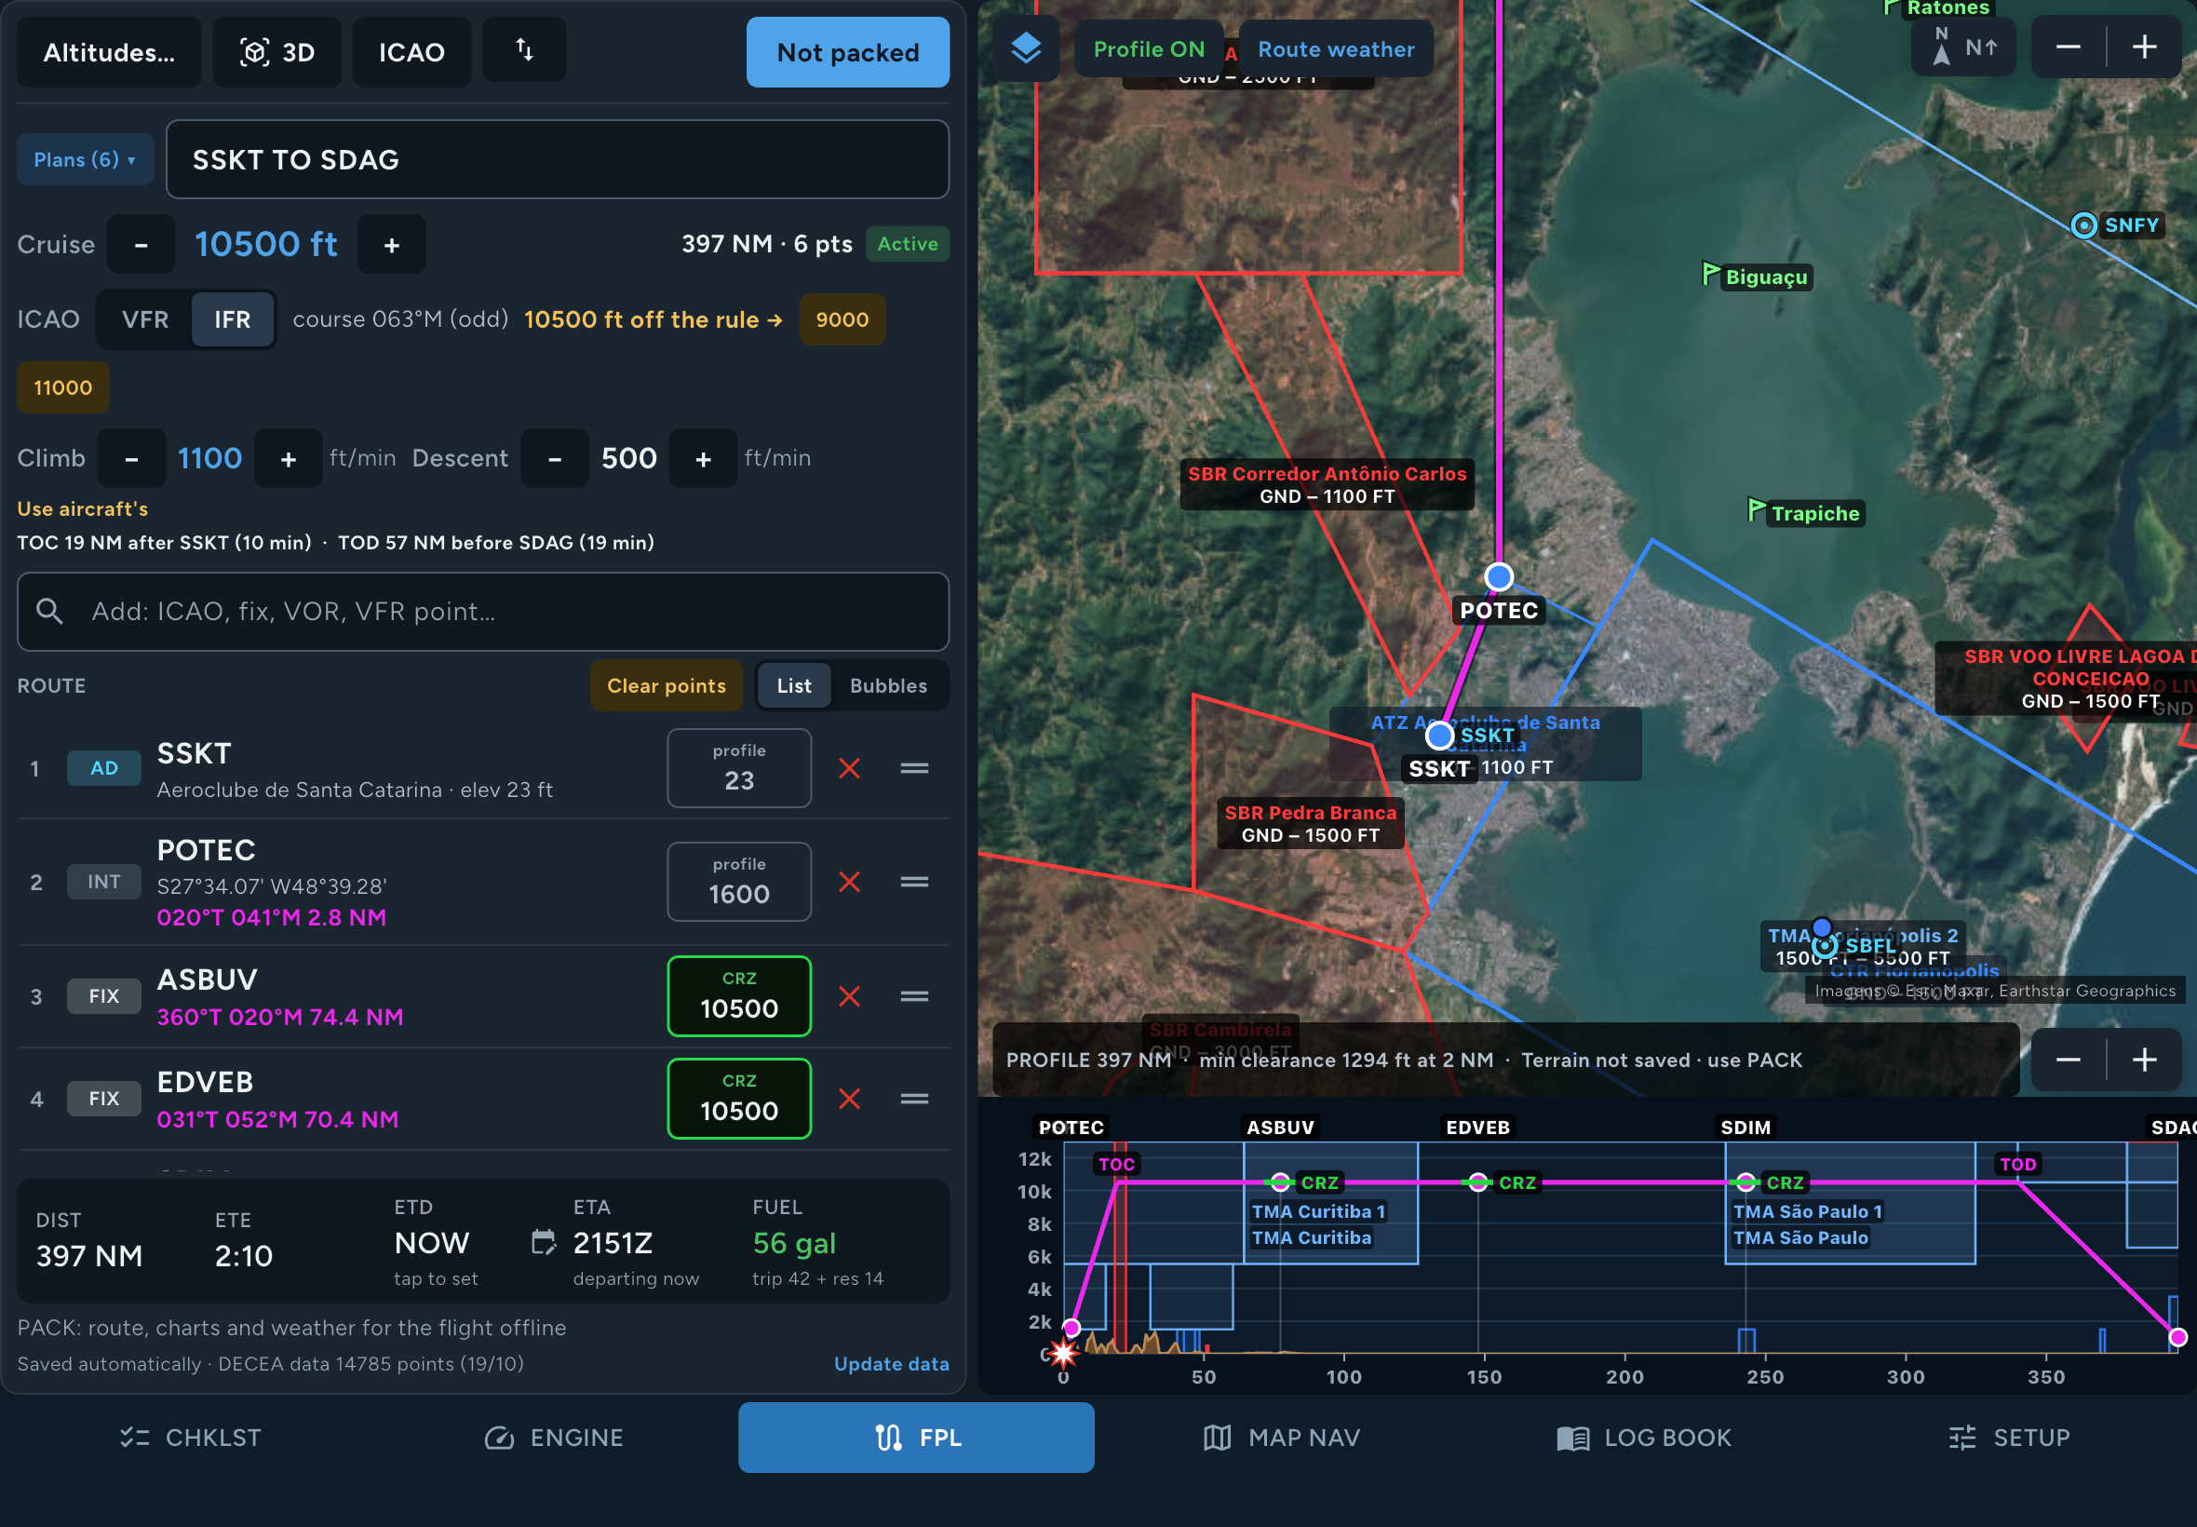Image resolution: width=2197 pixels, height=1527 pixels.
Task: Zoom in the map with plus
Action: point(2143,47)
